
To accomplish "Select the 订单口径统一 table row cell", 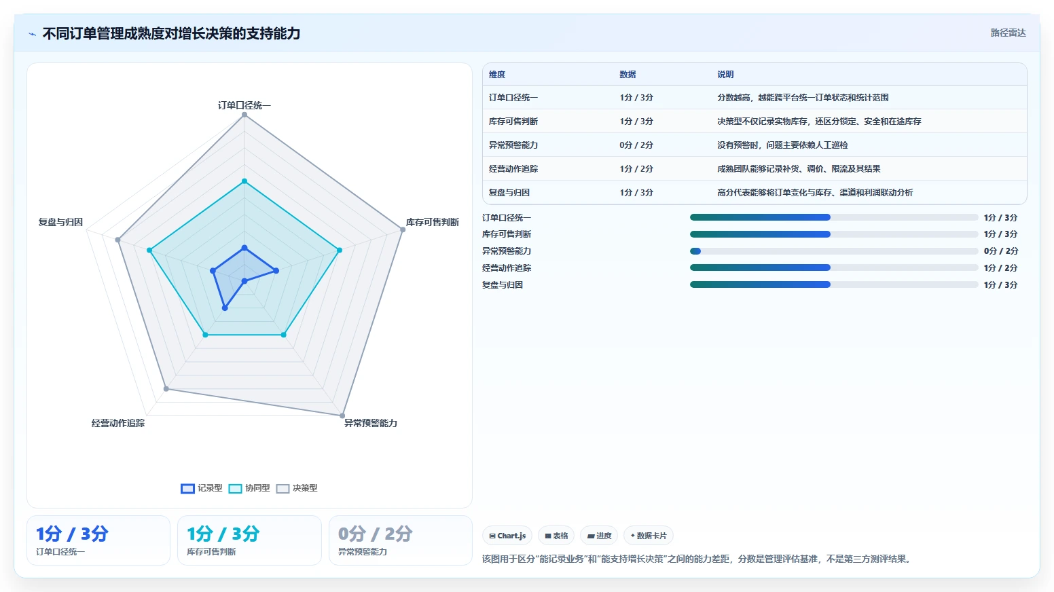I will [513, 98].
